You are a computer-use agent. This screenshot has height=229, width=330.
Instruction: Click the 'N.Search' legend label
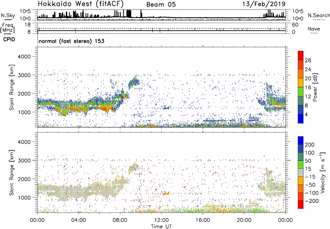coord(318,15)
